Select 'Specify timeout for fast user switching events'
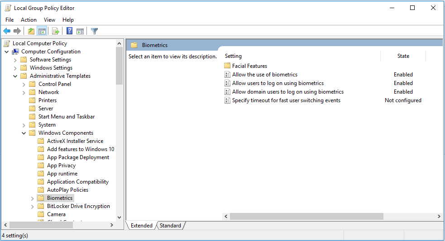 point(286,100)
